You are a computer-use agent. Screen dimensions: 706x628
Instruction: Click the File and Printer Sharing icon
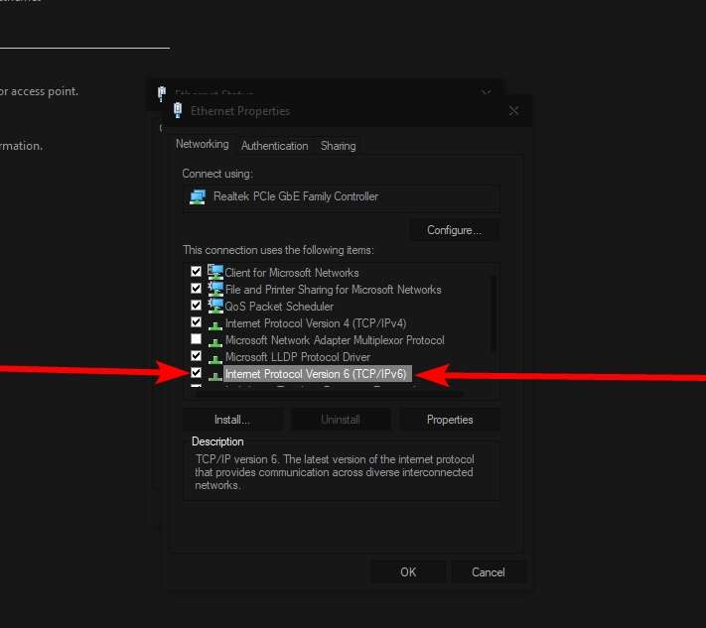pyautogui.click(x=215, y=289)
